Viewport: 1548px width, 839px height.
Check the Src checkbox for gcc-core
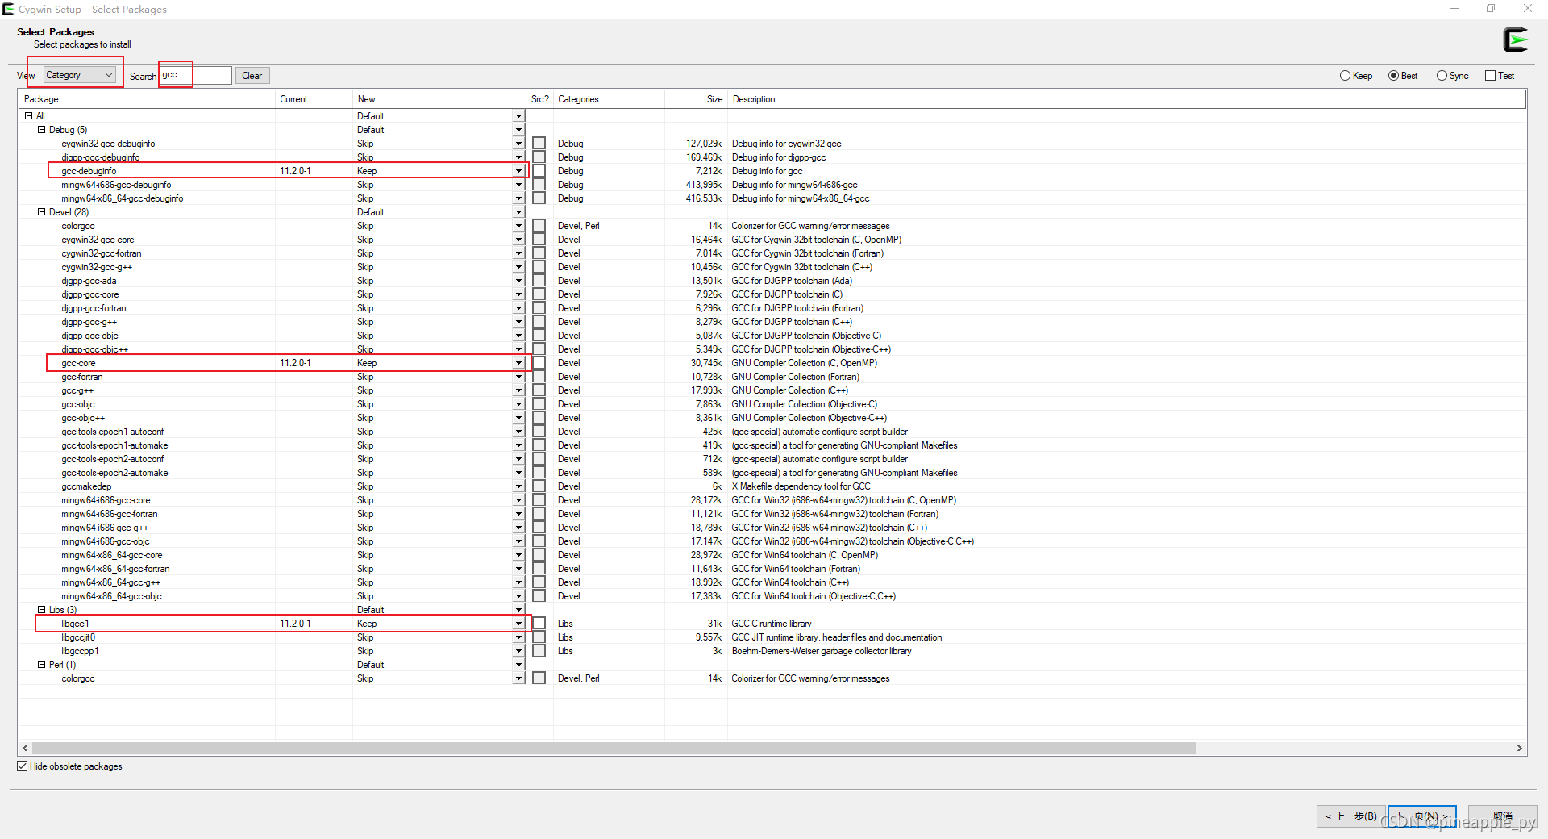tap(539, 363)
